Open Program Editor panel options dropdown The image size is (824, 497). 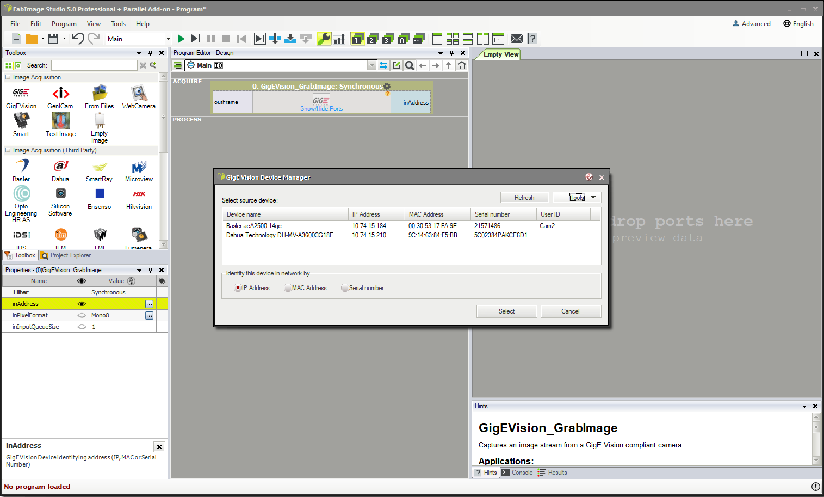pyautogui.click(x=441, y=53)
